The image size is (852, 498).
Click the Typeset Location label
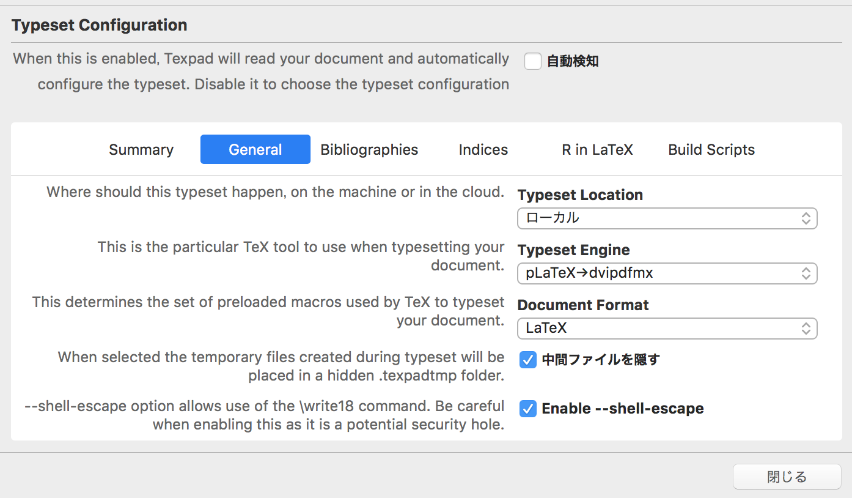point(580,195)
